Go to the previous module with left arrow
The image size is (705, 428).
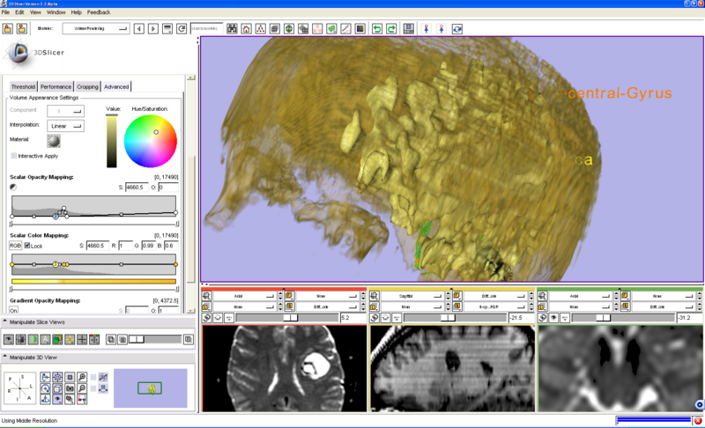[139, 29]
